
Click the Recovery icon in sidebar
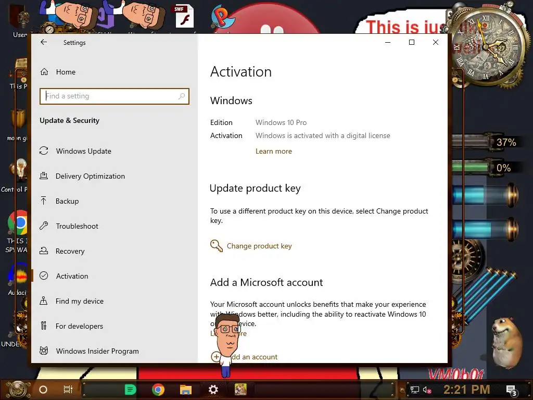44,251
